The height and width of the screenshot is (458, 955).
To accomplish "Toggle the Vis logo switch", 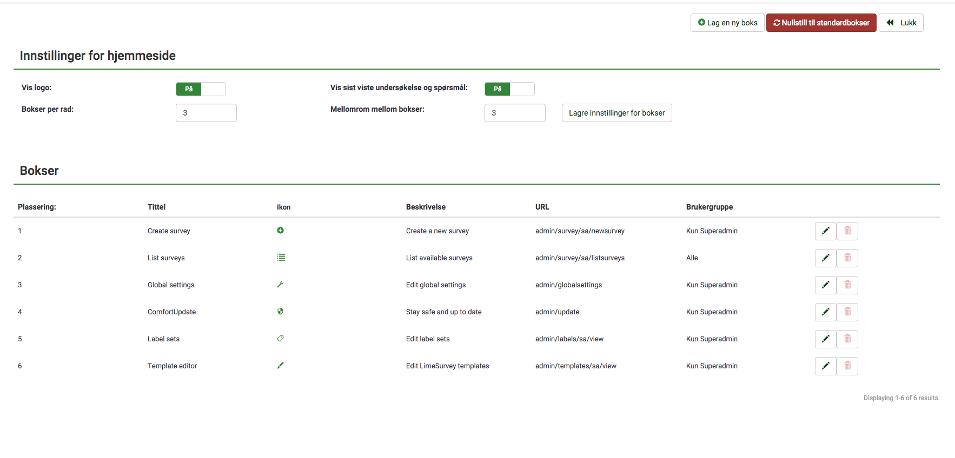I will [x=201, y=89].
